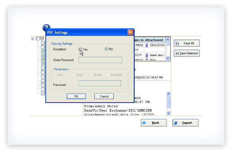Viewport: 232px width, 152px height.
Task: Click attachment list scroll up arrow
Action: coord(167,40)
